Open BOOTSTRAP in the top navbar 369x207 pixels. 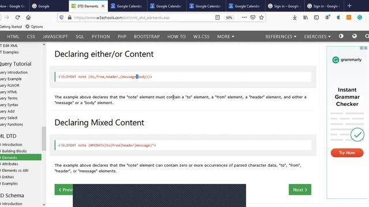point(146,37)
